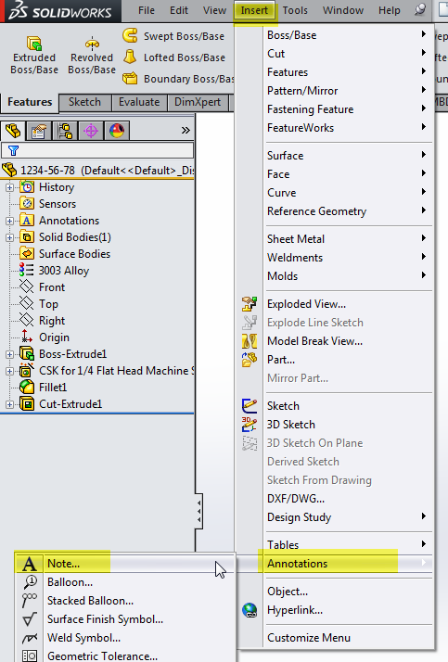This screenshot has width=448, height=662.
Task: Switch to the Sketch tab
Action: tap(85, 102)
